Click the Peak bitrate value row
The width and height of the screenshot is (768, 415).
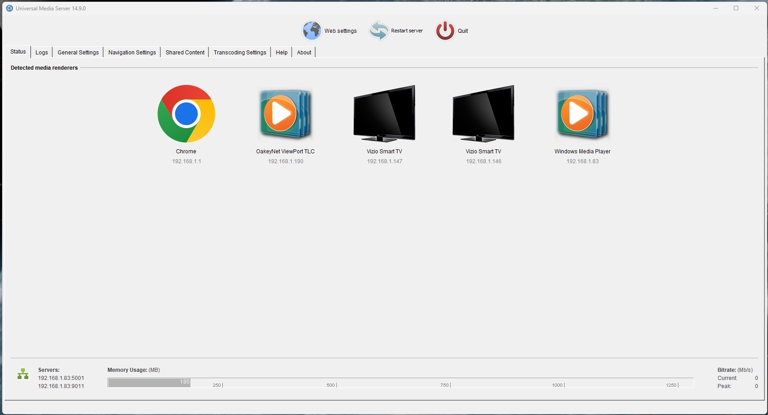click(x=738, y=386)
